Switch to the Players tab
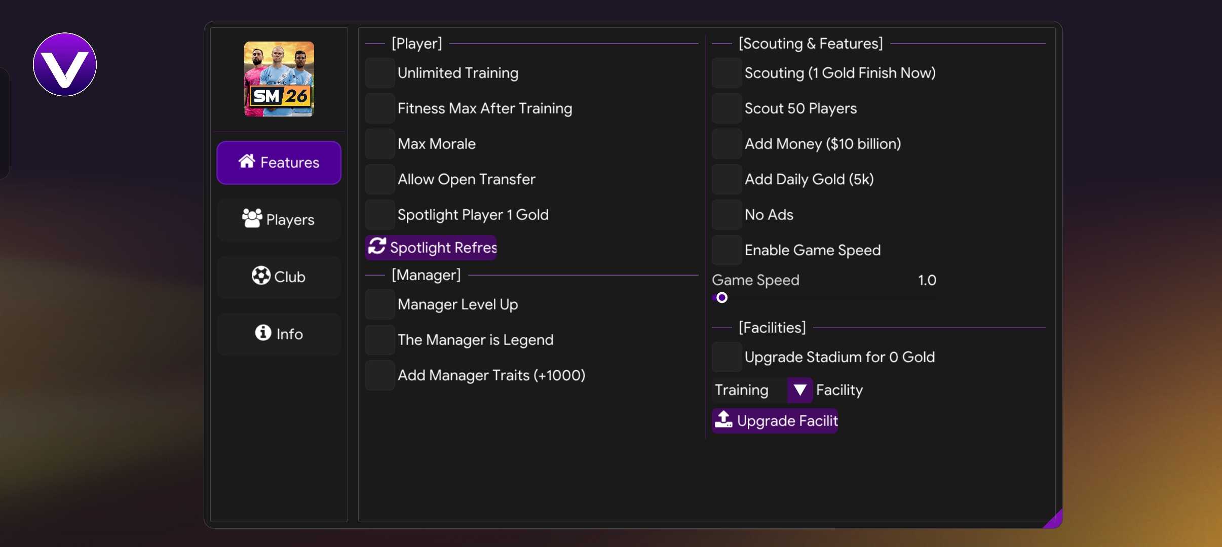Image resolution: width=1222 pixels, height=547 pixels. point(279,219)
